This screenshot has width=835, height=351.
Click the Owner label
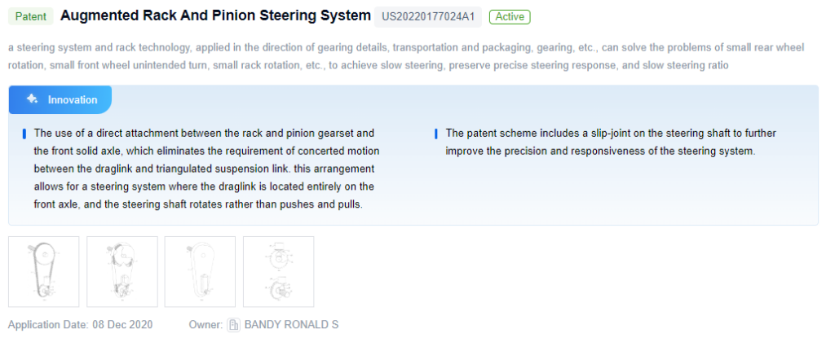[x=205, y=325]
